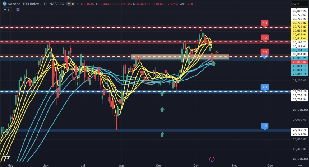Click the blue price label 29,996.21
This screenshot has height=167, width=309.
click(300, 58)
